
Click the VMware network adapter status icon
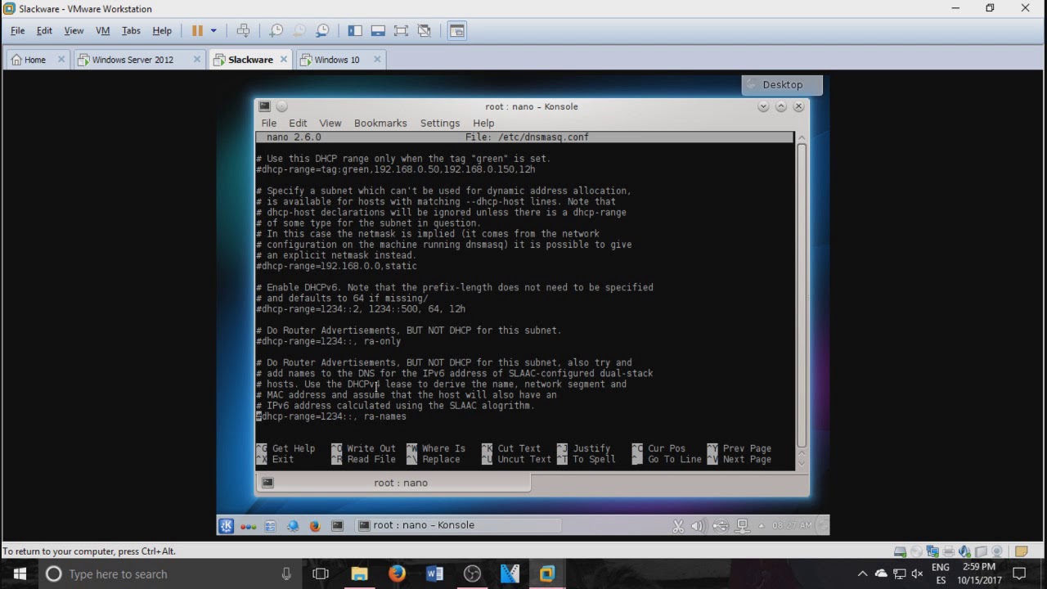932,551
